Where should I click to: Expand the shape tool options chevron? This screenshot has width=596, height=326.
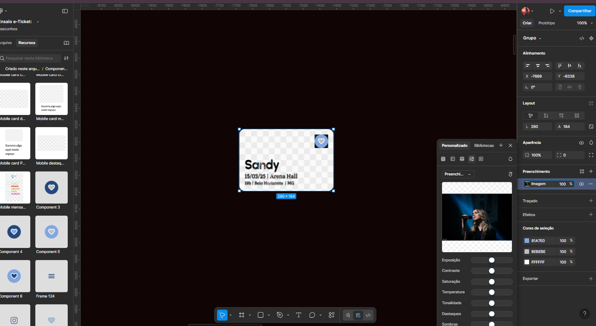point(269,315)
